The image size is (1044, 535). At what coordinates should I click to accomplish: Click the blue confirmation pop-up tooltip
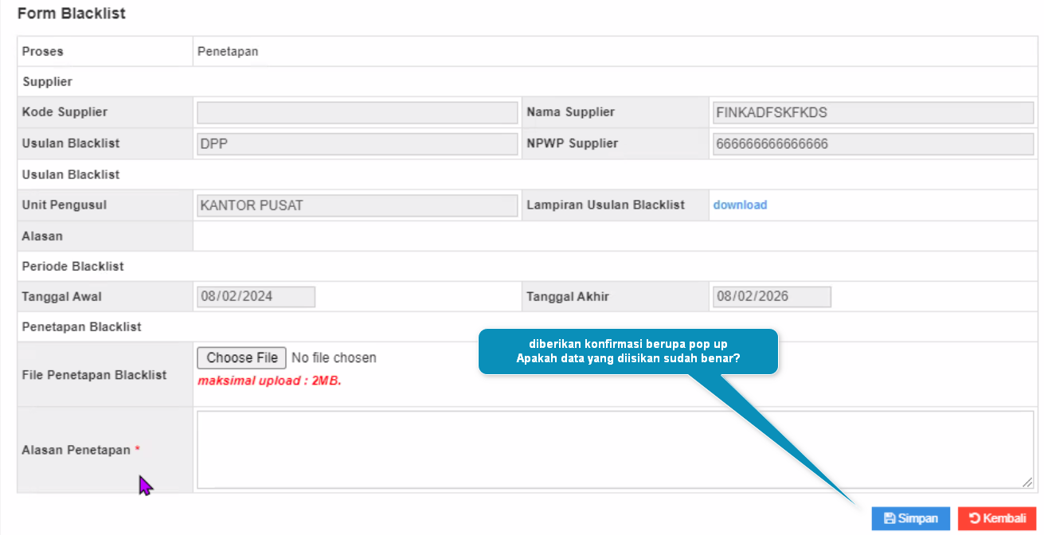point(628,351)
